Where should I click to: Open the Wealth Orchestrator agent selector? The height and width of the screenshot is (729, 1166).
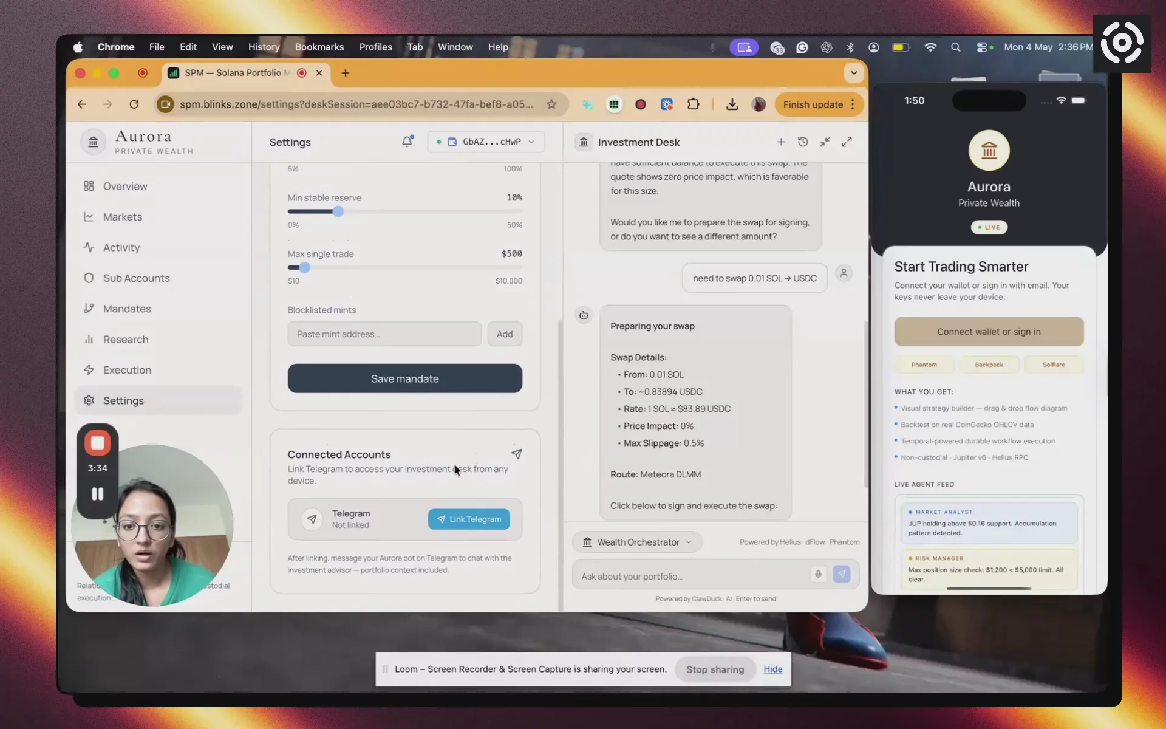[x=637, y=542]
